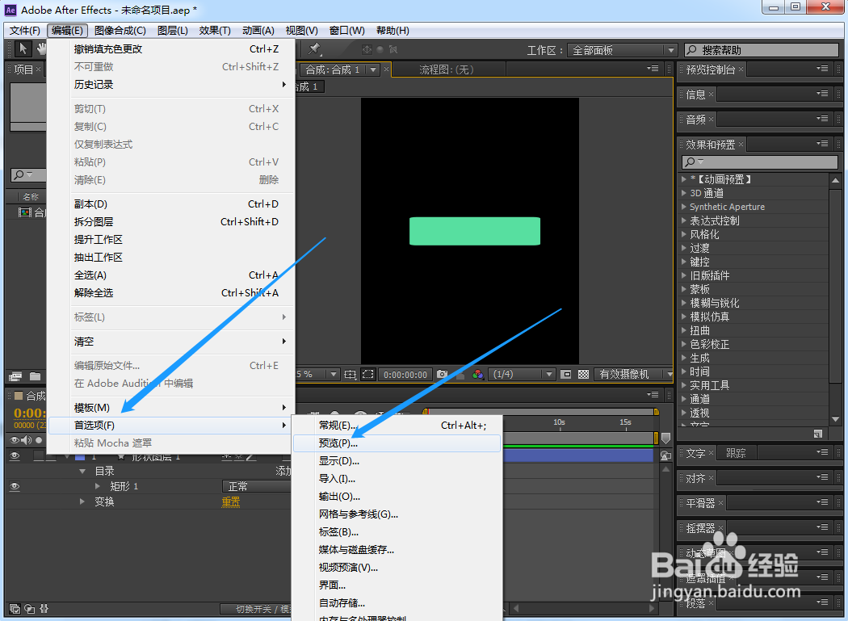Open the RGB channel display icon
This screenshot has width=848, height=621.
(x=477, y=375)
